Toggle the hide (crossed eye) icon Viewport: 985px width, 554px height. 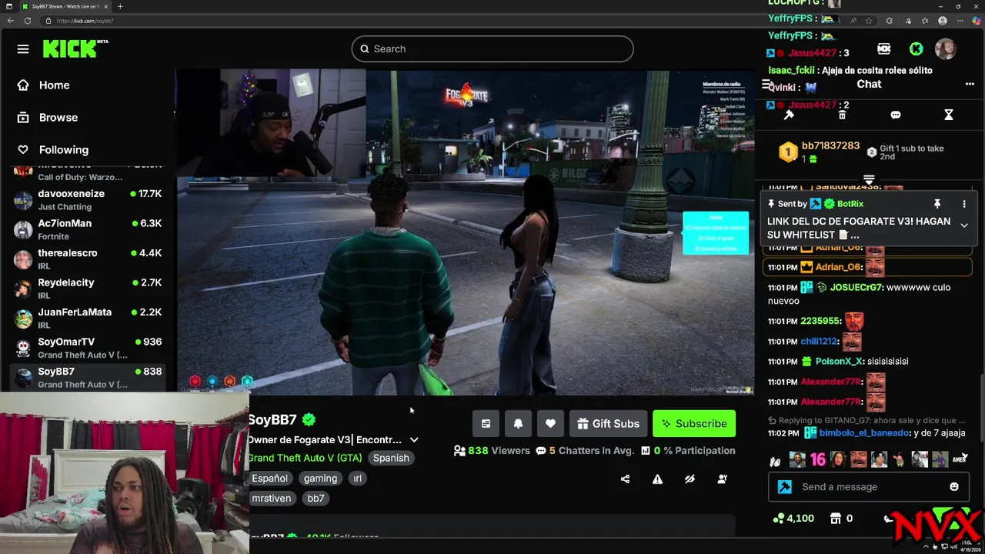click(689, 479)
